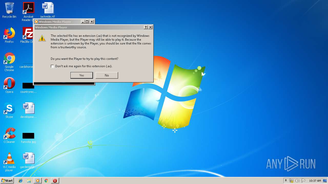Viewport: 328px width, 184px height.
Task: Open the Acrobat Reader desktop shortcut
Action: click(x=28, y=11)
